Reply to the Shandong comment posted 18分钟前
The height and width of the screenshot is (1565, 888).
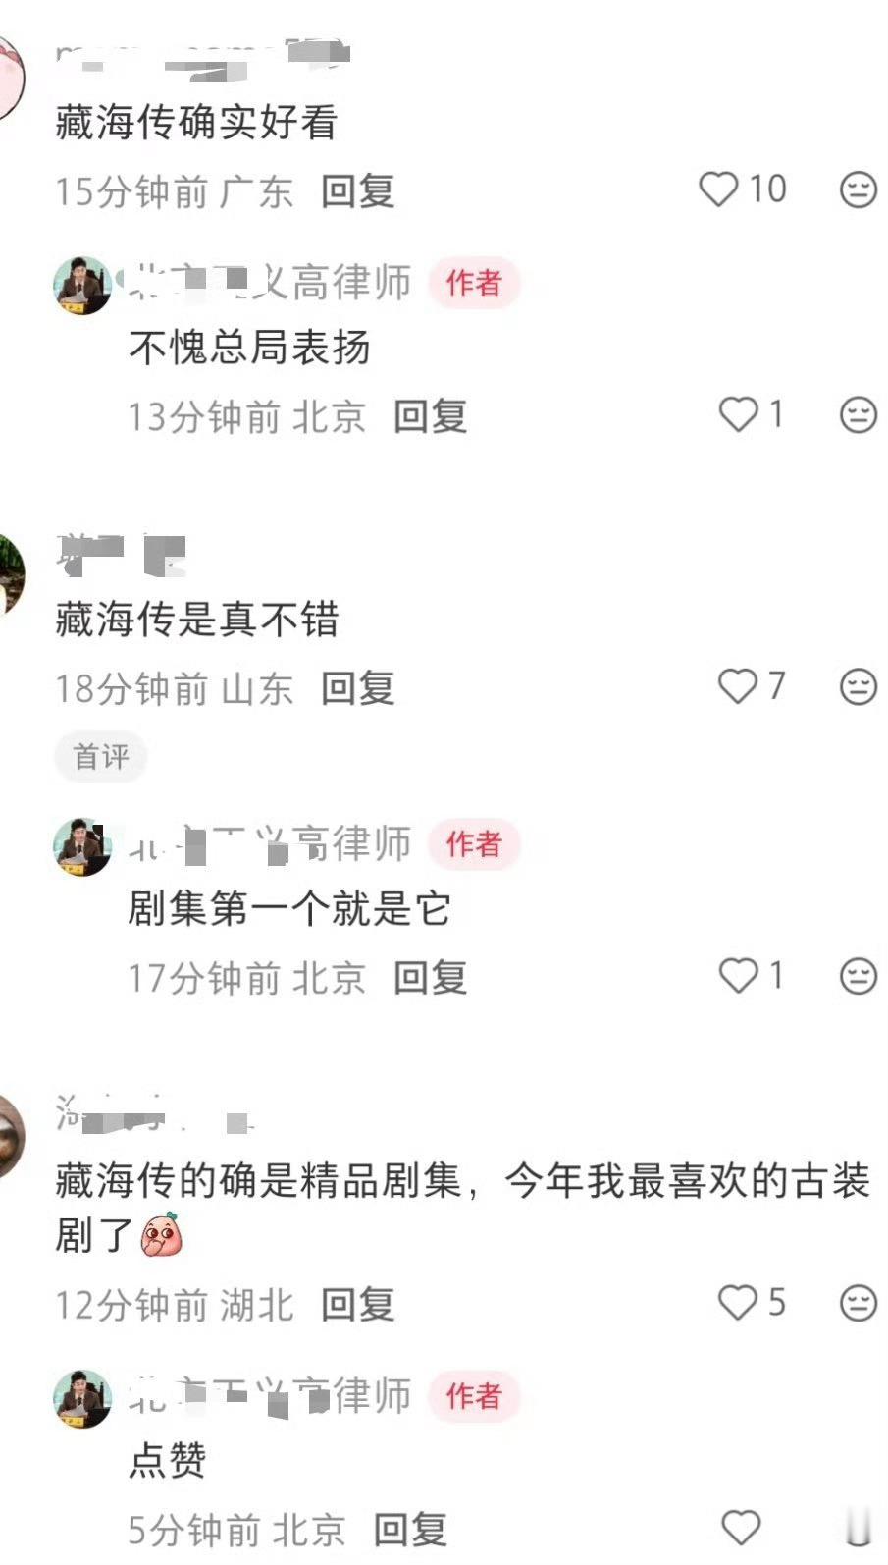click(358, 688)
